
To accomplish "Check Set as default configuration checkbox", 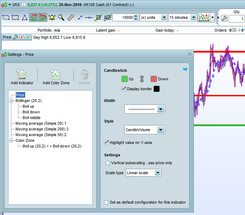I will coord(106,203).
